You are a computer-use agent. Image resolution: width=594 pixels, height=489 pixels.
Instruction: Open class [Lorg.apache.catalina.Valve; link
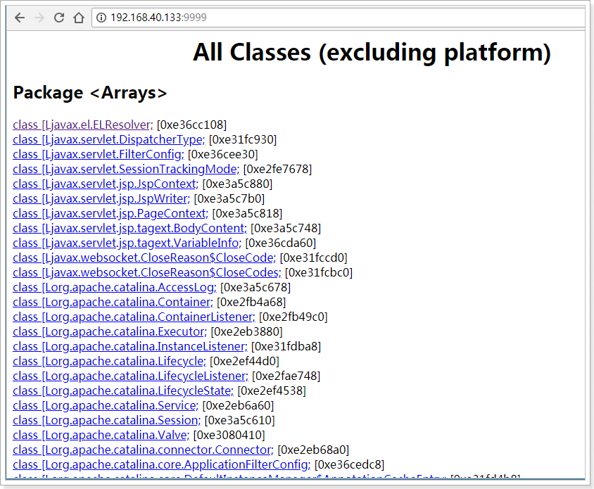click(x=101, y=435)
